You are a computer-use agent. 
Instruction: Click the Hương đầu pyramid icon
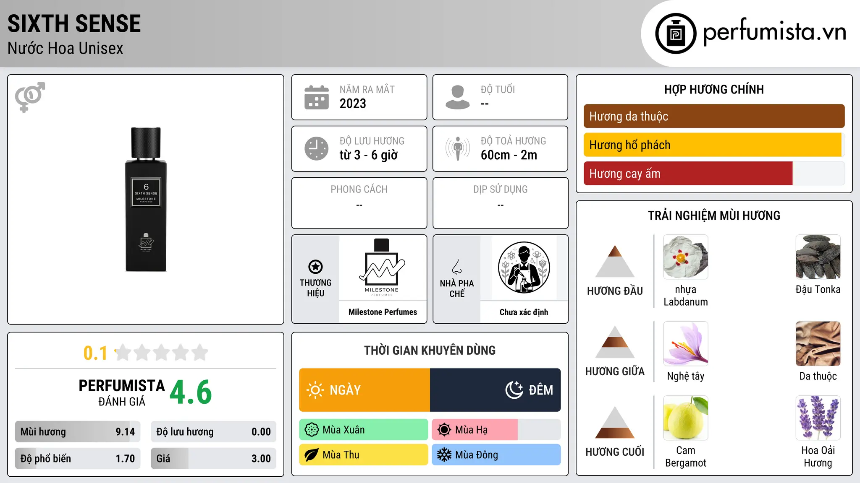[615, 261]
